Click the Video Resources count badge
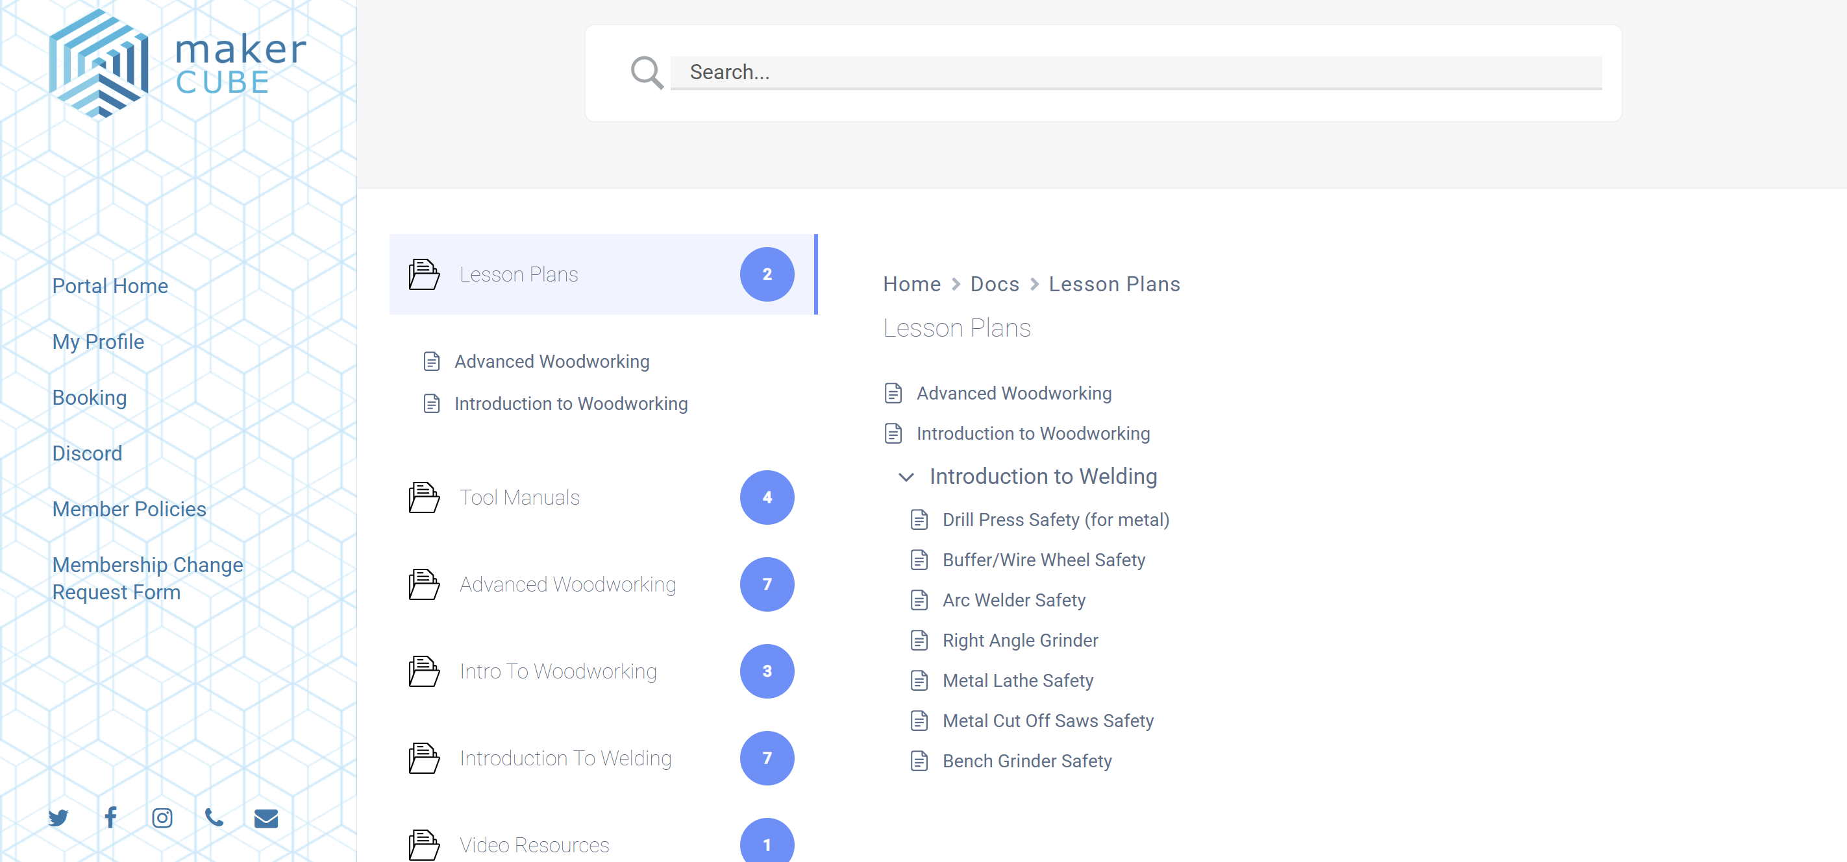 pyautogui.click(x=767, y=843)
